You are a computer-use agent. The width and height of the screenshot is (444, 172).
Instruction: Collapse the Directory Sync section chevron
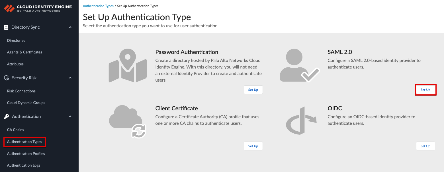[x=70, y=27]
